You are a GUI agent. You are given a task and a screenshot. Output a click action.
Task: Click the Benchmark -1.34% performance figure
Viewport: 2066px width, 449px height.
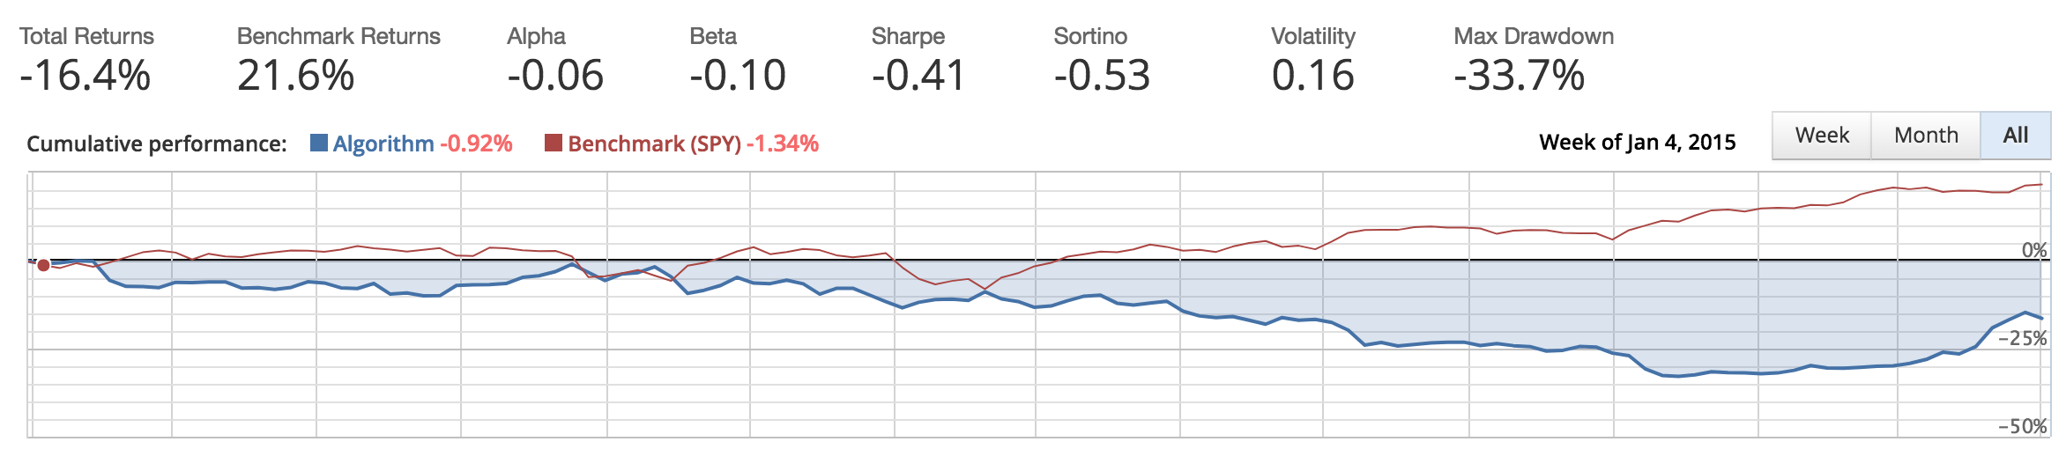pyautogui.click(x=783, y=144)
